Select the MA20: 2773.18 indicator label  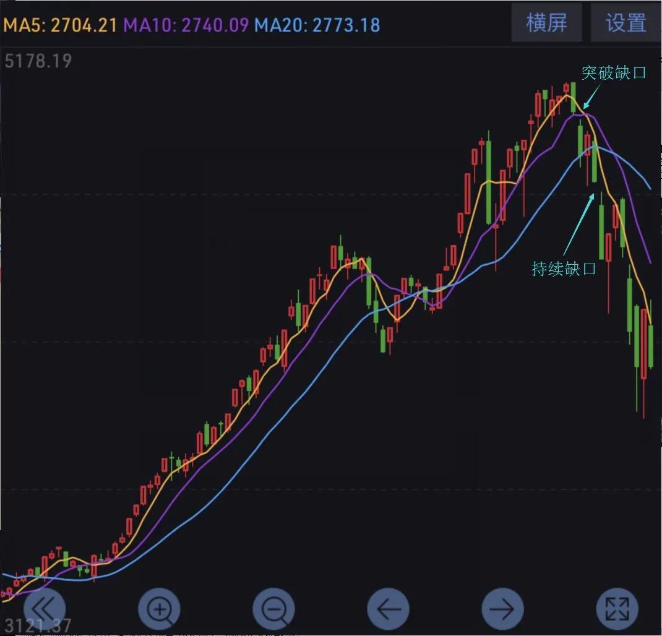pos(317,25)
